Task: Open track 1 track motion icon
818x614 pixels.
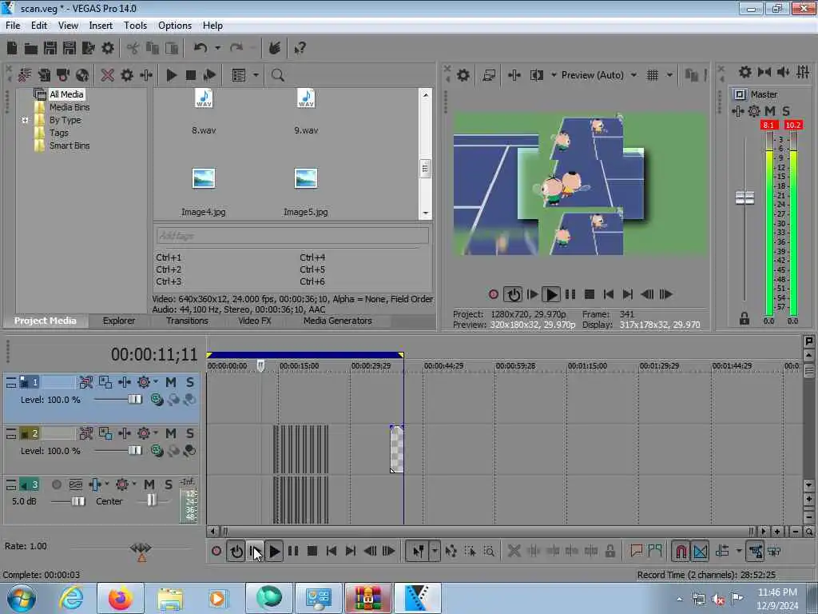Action: [x=86, y=382]
